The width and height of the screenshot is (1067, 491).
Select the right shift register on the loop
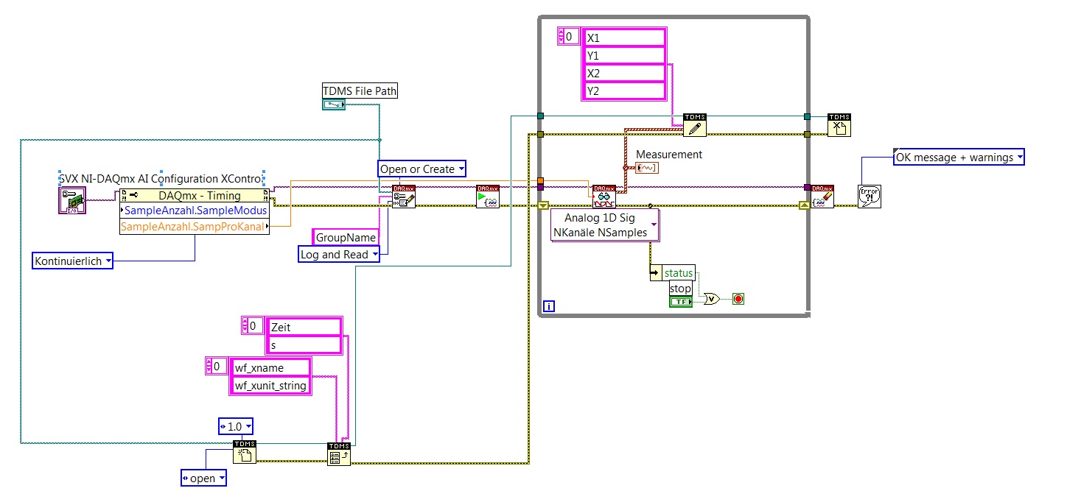click(805, 205)
